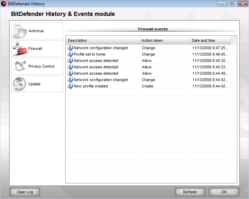Open the Antivirus events section
Viewport: 249px width, 199px height.
point(37,31)
